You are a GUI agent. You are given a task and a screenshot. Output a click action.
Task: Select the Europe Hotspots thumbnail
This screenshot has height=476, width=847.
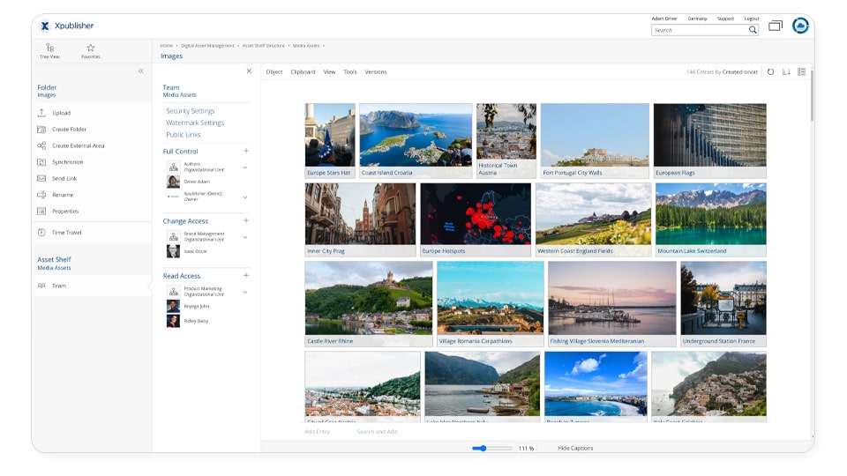point(476,219)
